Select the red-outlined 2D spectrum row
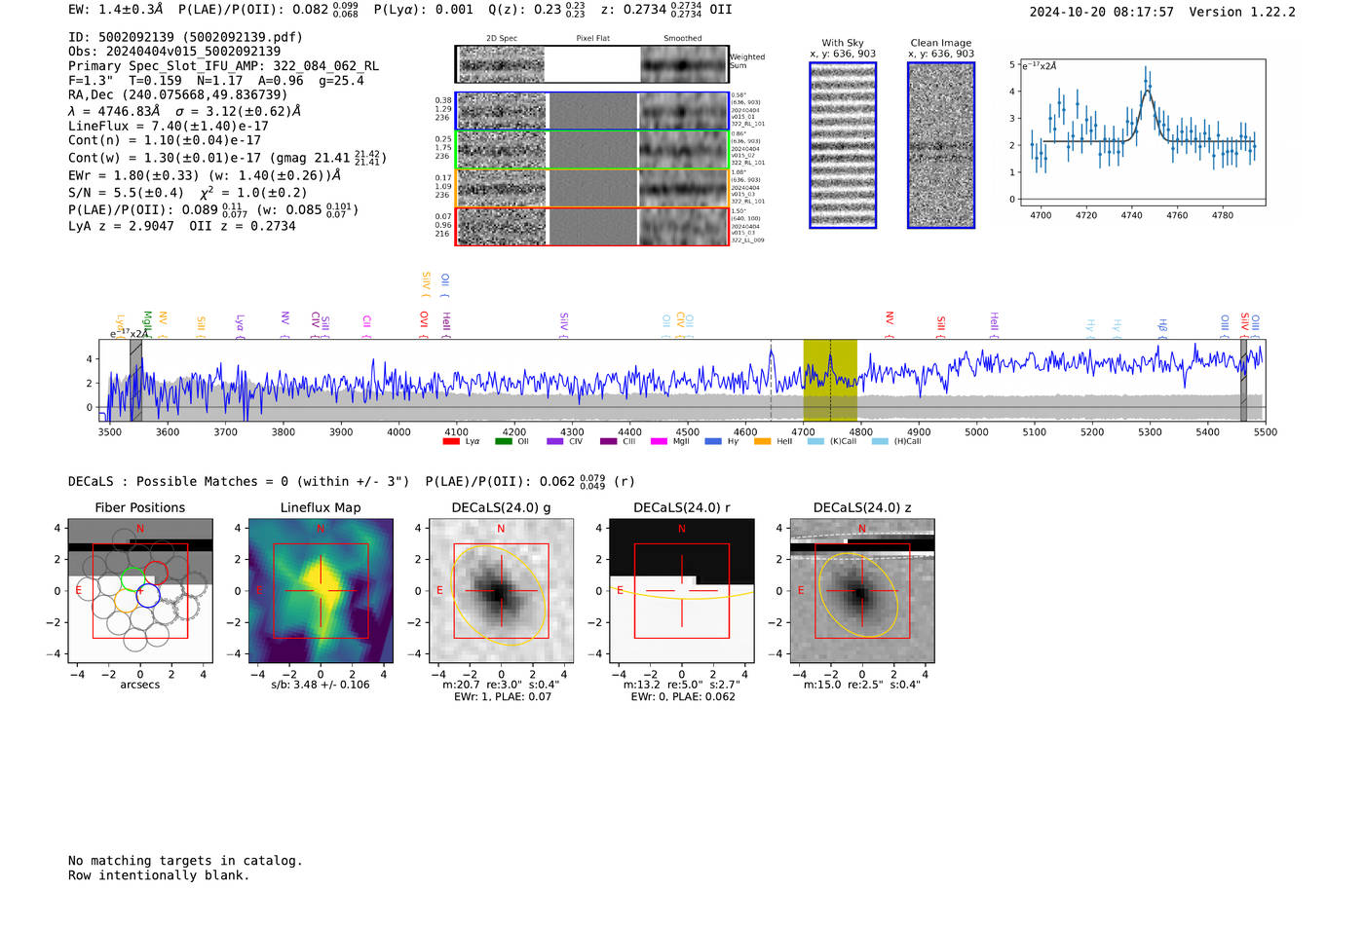This screenshot has height=928, width=1364. tap(591, 226)
